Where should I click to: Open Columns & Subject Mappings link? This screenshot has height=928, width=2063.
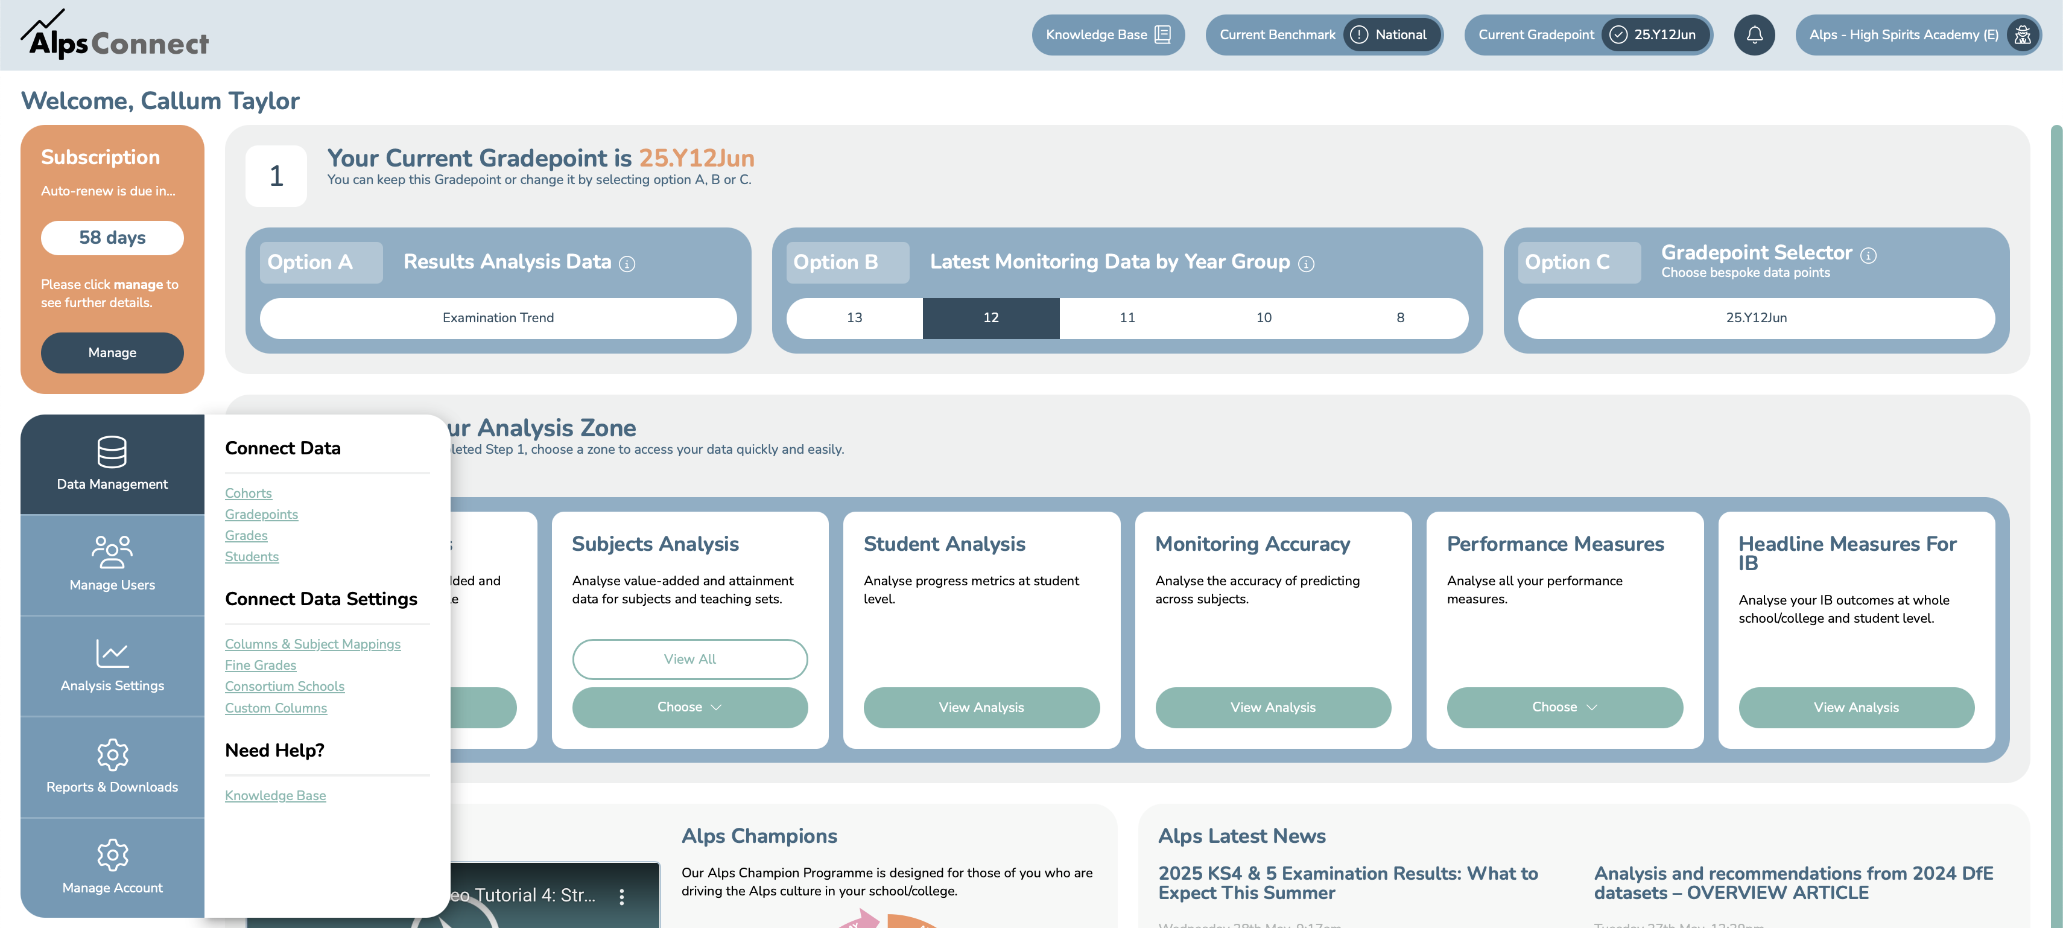312,644
